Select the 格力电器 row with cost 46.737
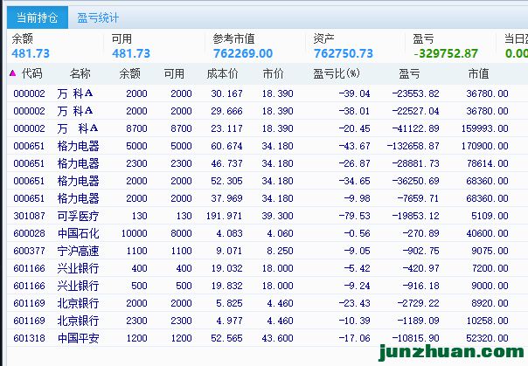This screenshot has height=366, width=528. pyautogui.click(x=267, y=163)
